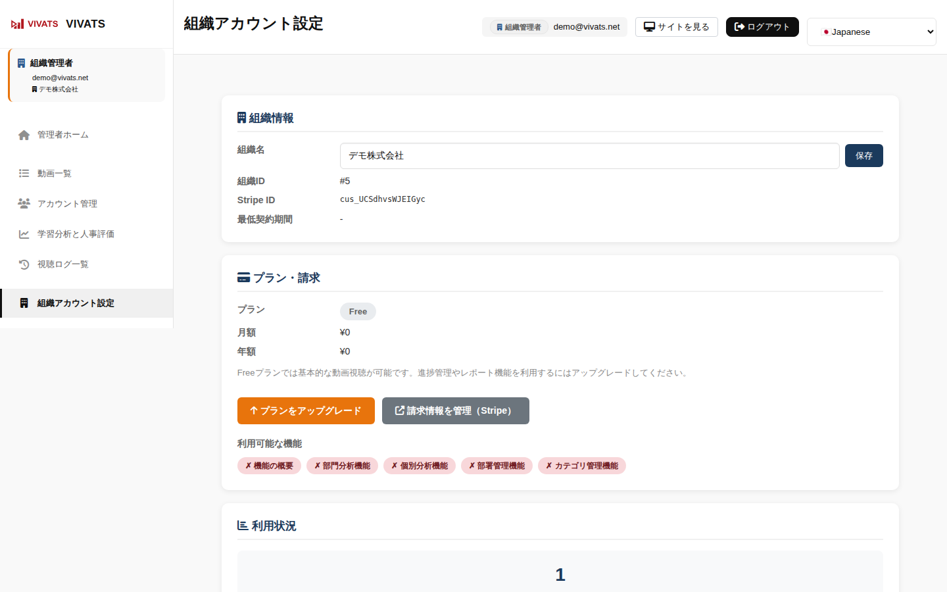Viewport: 947px width, 592px height.
Task: Open 視聴ログ一覧 history icon
Action: point(24,264)
